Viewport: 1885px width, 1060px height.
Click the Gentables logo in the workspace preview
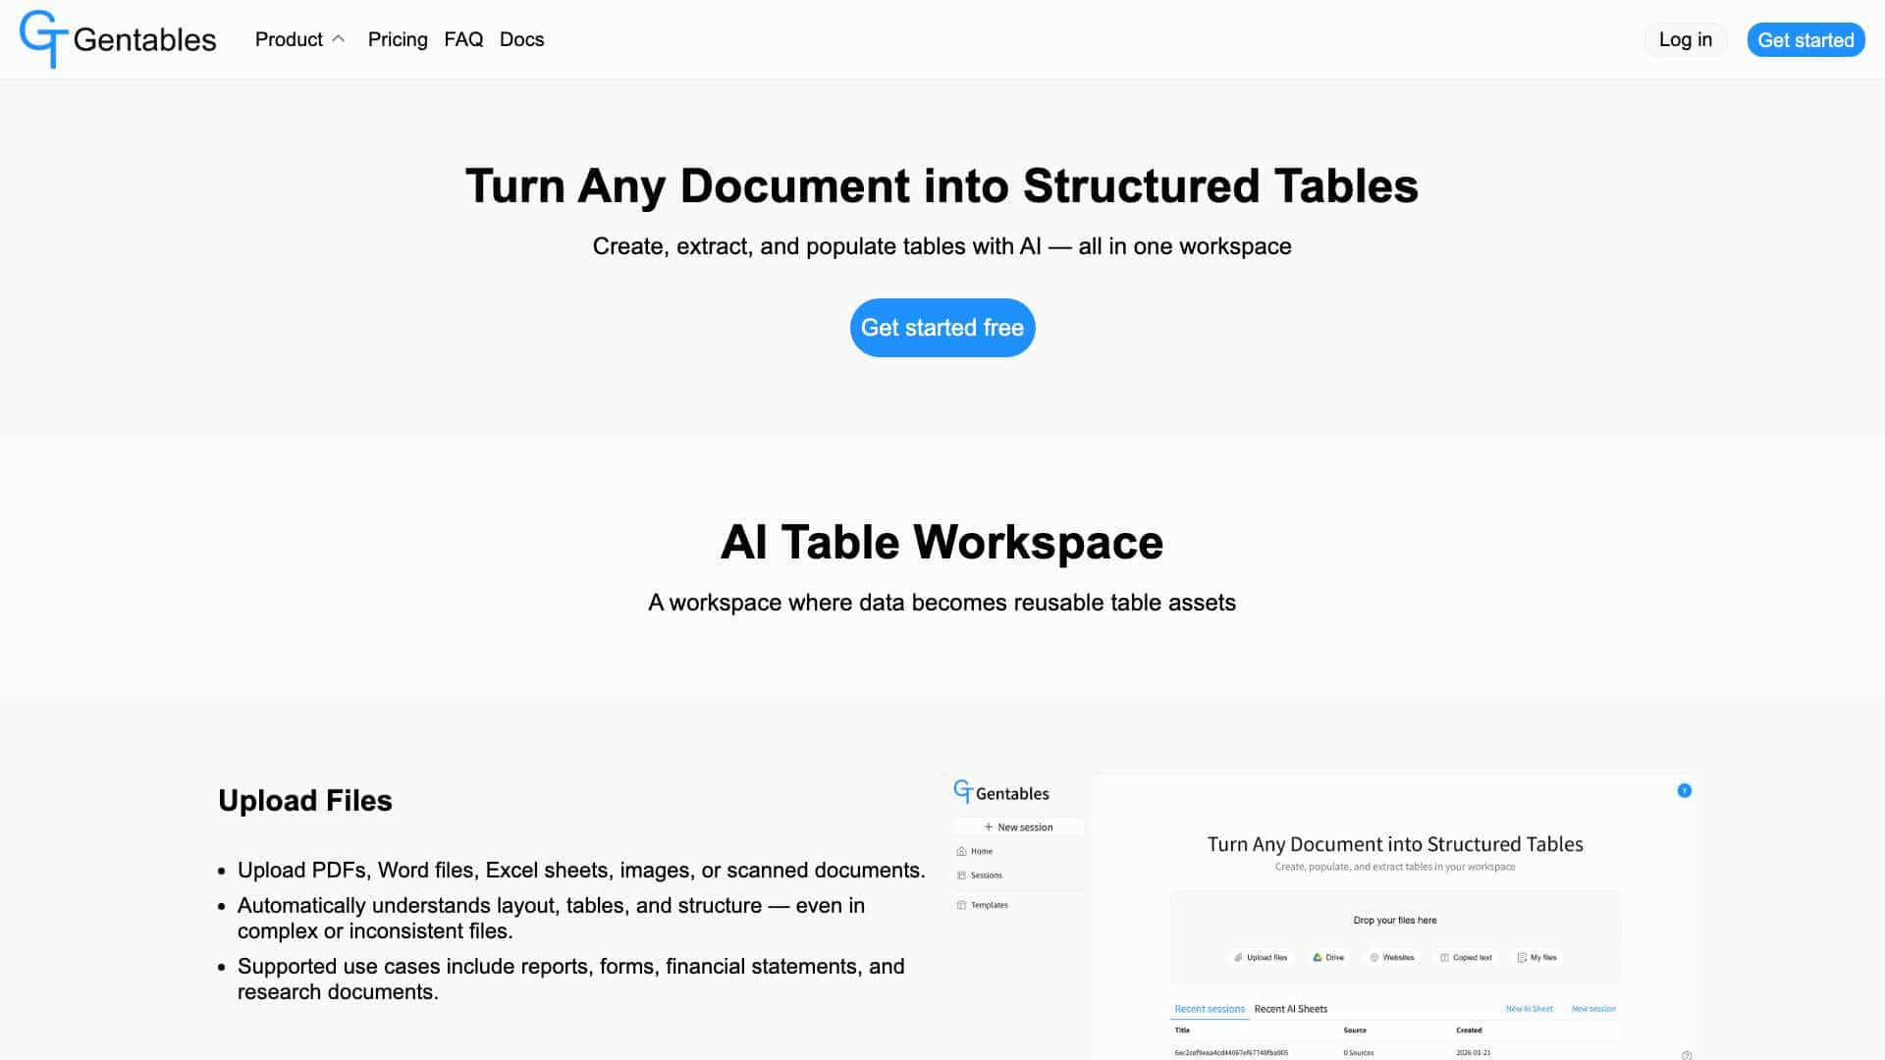pos(1001,793)
